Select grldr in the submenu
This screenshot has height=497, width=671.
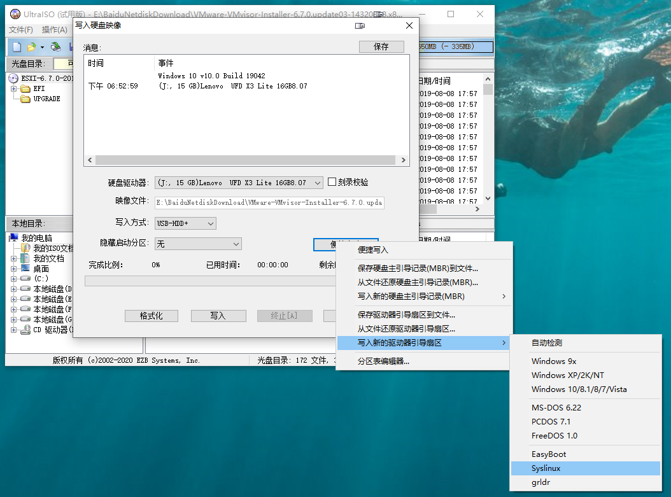[x=586, y=482]
